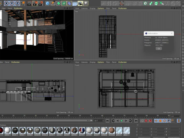Add a Cube primitive object
Viewport: 184px width, 138px height.
tap(48, 3)
